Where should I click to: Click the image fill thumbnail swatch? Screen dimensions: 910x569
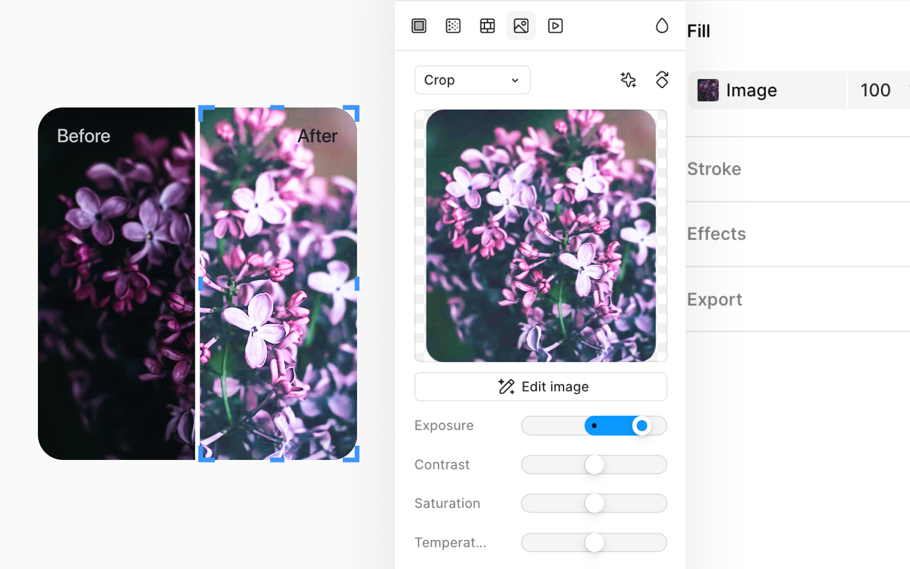(x=707, y=90)
